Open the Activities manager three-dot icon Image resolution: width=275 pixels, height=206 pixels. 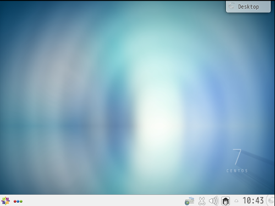click(x=18, y=201)
